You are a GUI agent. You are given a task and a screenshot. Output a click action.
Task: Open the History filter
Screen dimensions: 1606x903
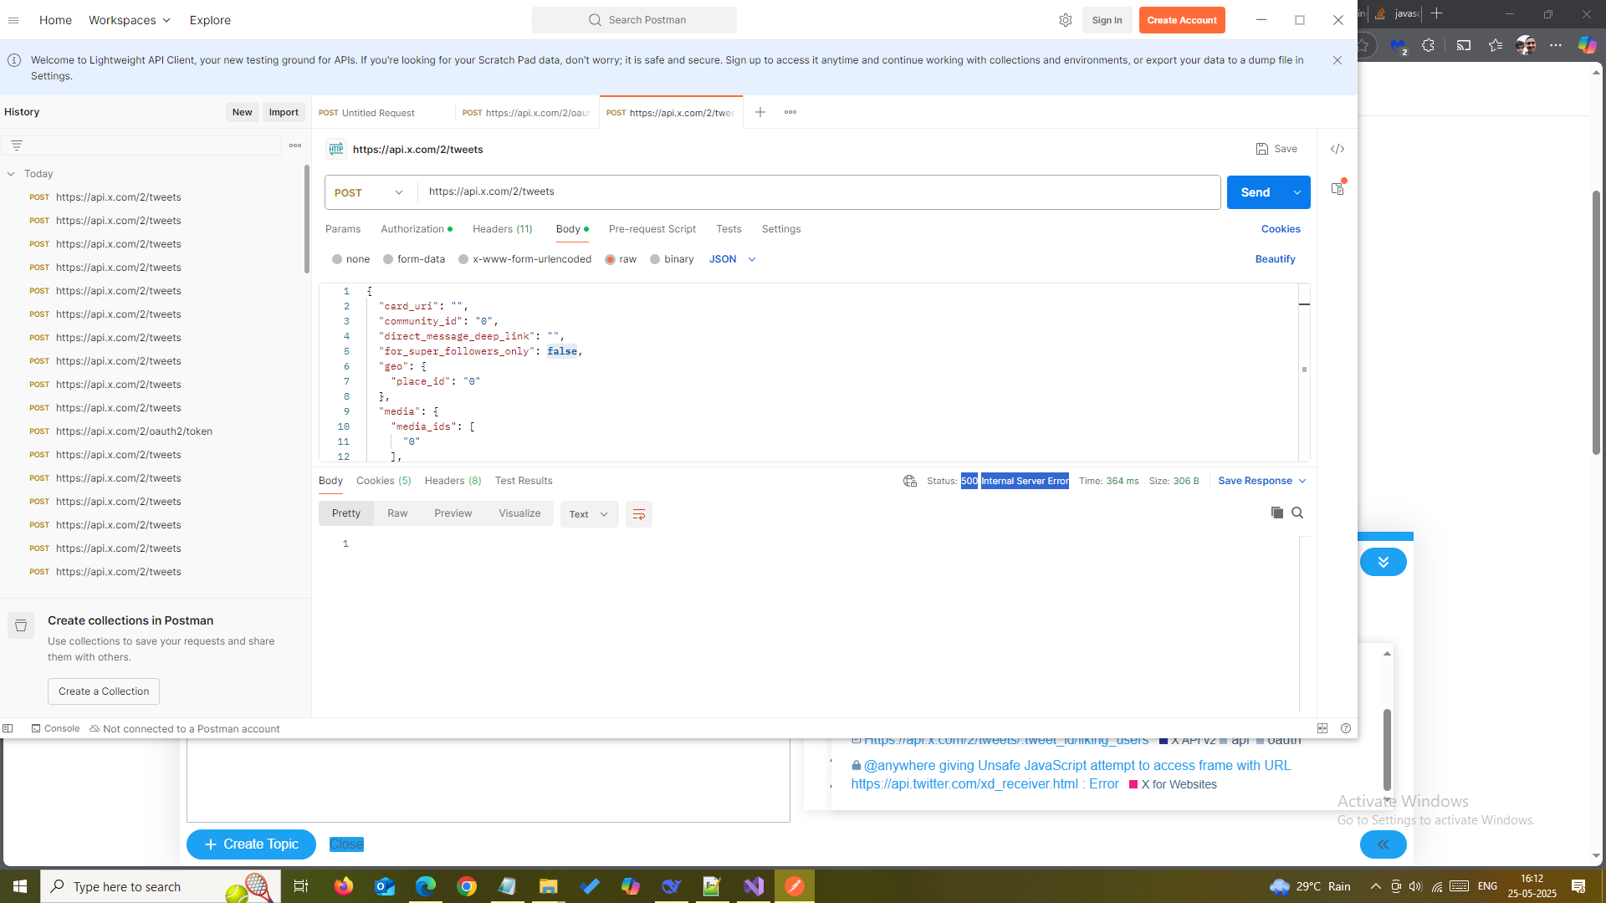tap(16, 144)
